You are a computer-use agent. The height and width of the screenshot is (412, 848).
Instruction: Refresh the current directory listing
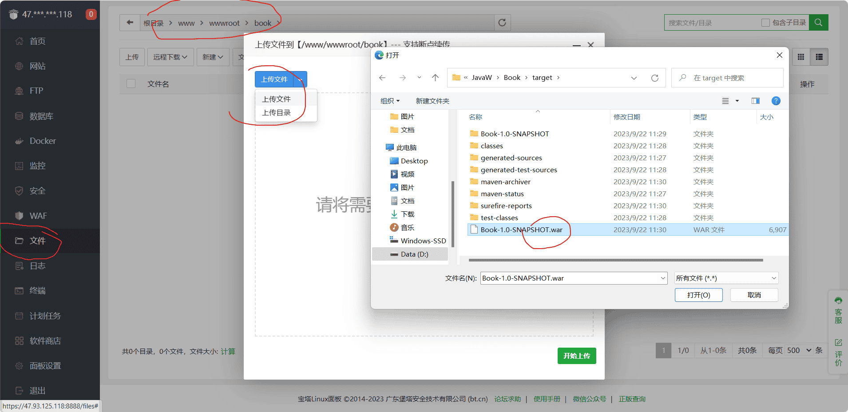(x=502, y=23)
